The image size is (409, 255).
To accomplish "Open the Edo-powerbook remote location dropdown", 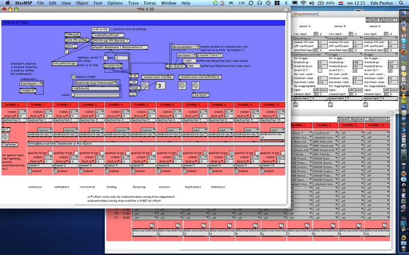I will click(185, 47).
